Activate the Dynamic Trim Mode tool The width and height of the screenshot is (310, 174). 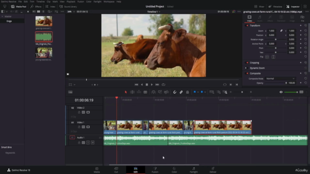click(x=139, y=92)
